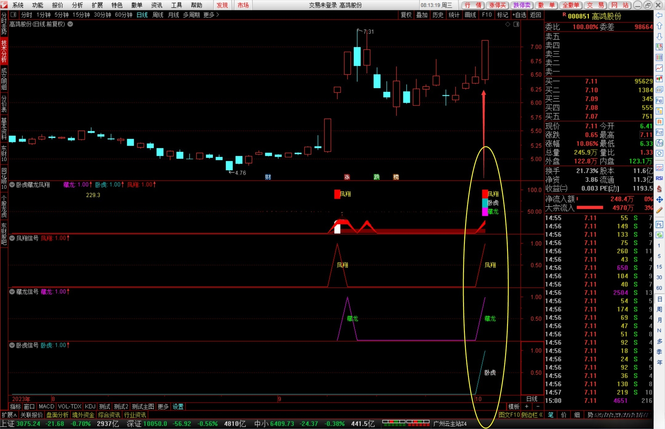Expand 更多 period options

tap(211, 15)
